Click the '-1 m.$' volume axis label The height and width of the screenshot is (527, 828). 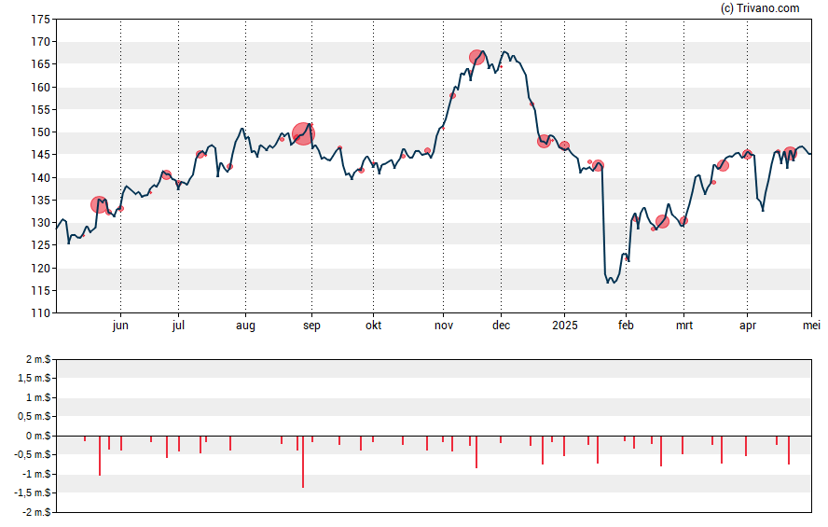(36, 474)
